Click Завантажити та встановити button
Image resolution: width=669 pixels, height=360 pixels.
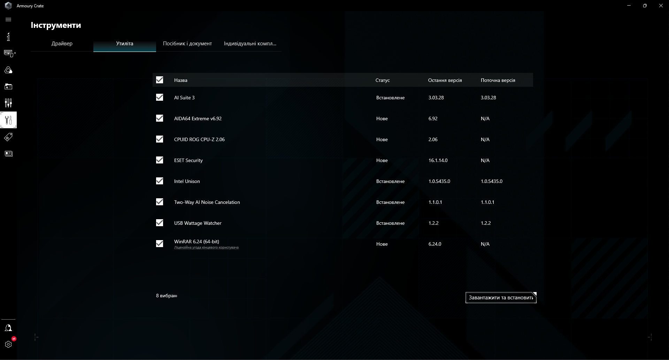[501, 298]
